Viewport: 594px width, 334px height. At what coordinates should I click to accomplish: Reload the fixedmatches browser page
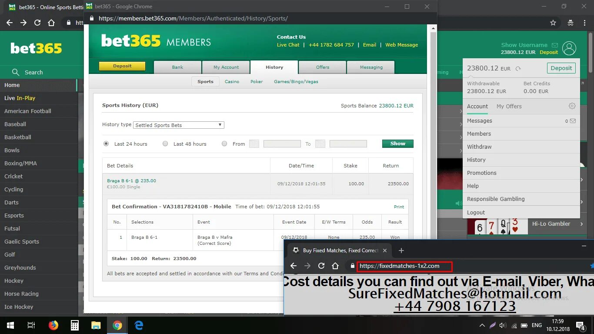coord(321,266)
